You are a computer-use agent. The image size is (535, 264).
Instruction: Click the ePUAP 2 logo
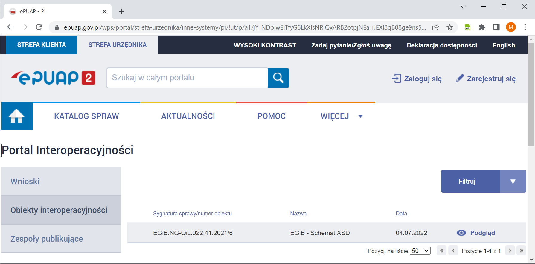coord(53,78)
